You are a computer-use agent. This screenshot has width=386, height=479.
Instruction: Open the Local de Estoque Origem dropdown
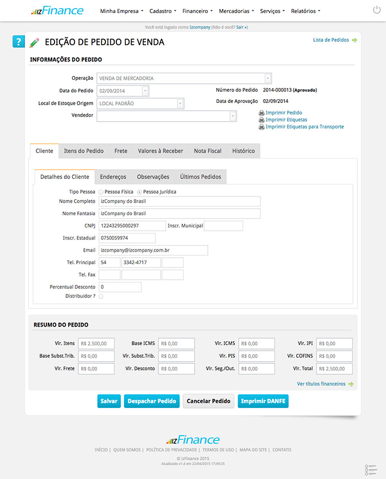click(180, 104)
